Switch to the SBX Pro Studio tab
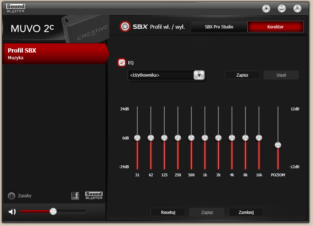Screen dimensions: 313x226 click(x=219, y=27)
